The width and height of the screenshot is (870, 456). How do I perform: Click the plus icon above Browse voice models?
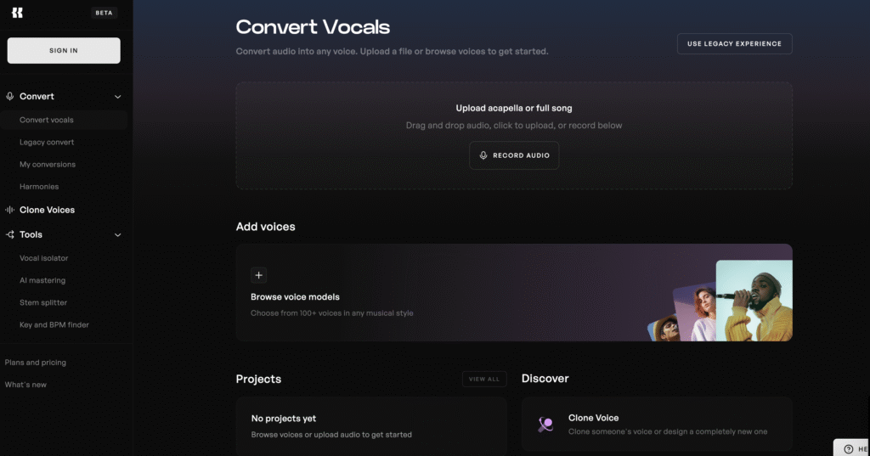258,275
